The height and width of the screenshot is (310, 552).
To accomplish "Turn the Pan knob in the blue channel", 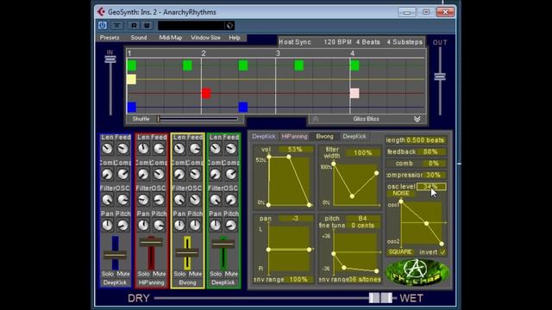I will click(x=107, y=226).
